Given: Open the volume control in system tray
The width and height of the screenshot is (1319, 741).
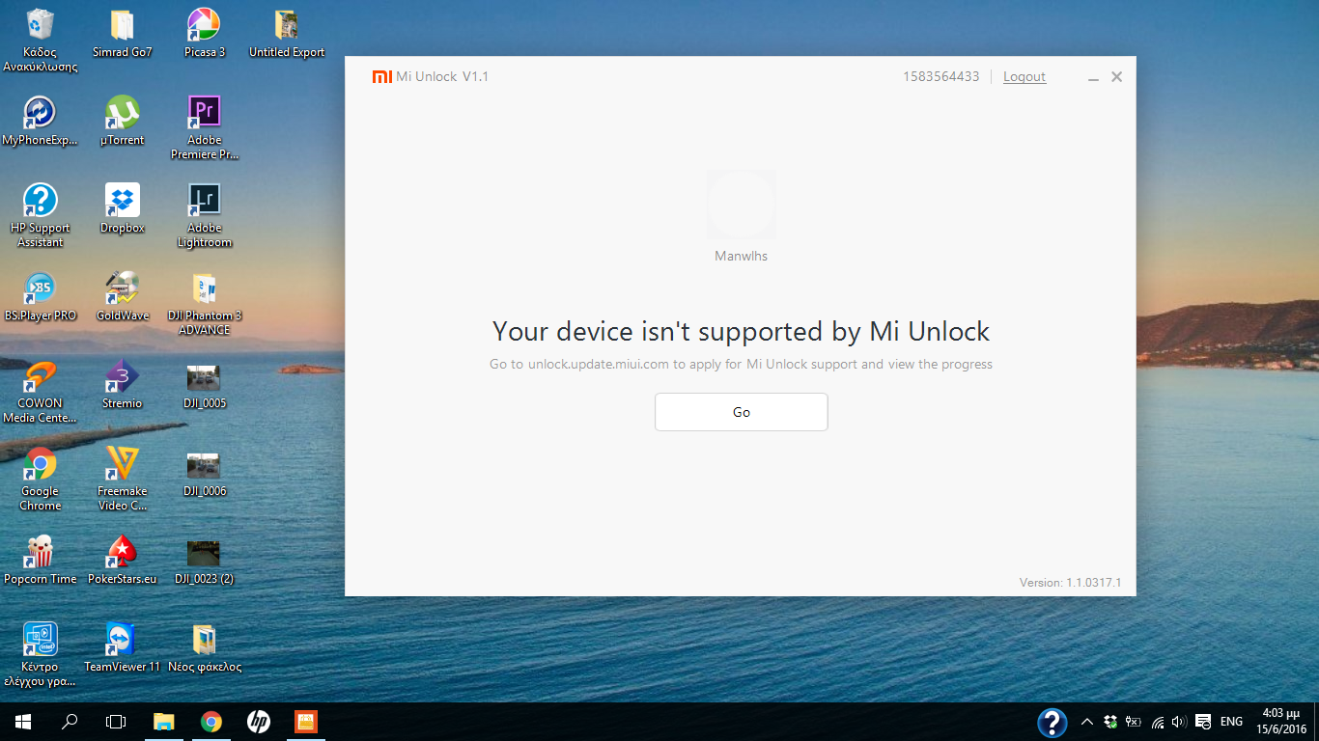Looking at the screenshot, I should 1177,722.
